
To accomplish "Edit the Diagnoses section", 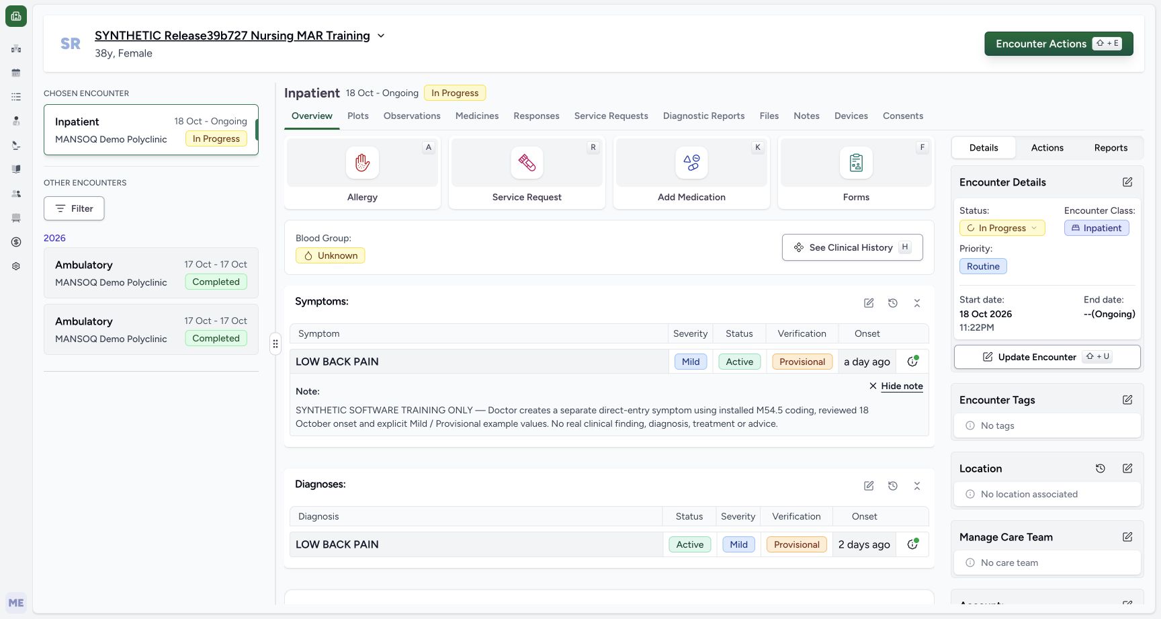I will click(x=869, y=486).
